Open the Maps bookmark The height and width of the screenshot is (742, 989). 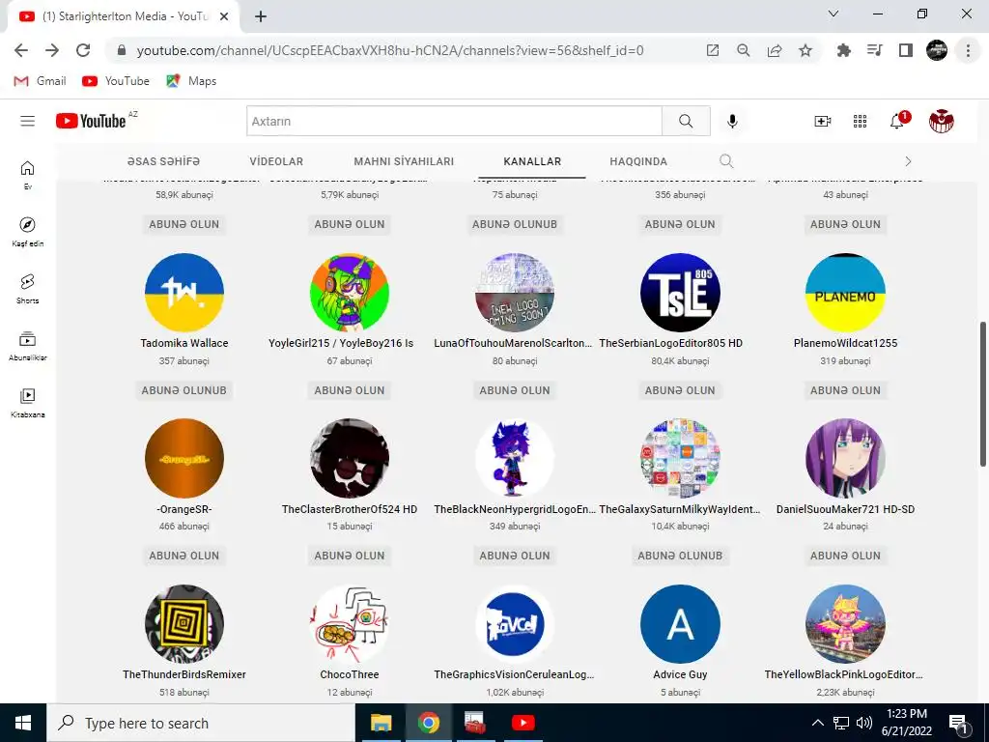(191, 81)
